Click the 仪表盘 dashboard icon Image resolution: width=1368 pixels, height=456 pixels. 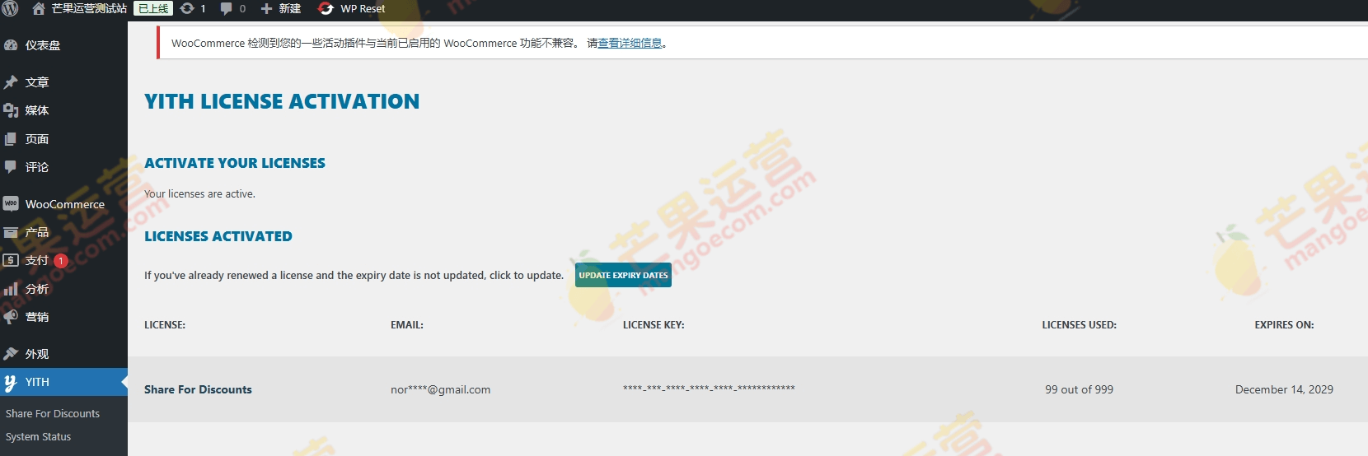(11, 45)
